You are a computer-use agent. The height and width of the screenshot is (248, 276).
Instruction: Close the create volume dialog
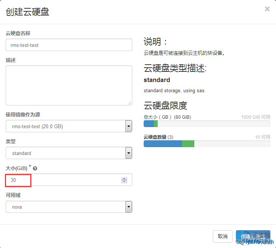(x=267, y=9)
